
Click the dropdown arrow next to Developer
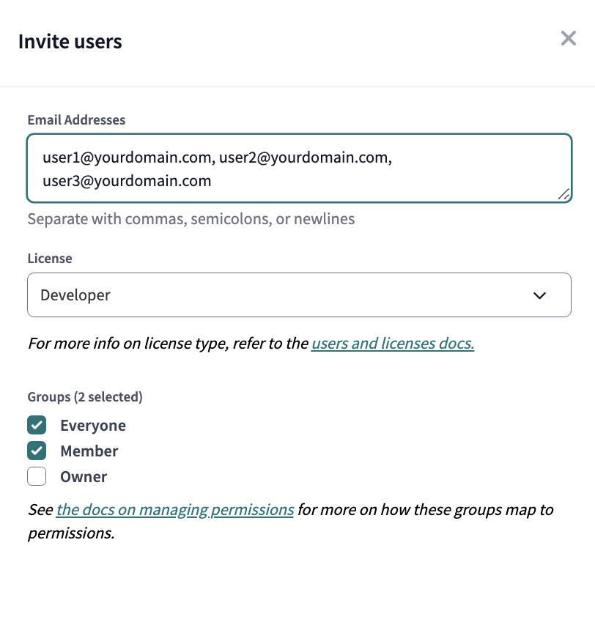pos(540,295)
